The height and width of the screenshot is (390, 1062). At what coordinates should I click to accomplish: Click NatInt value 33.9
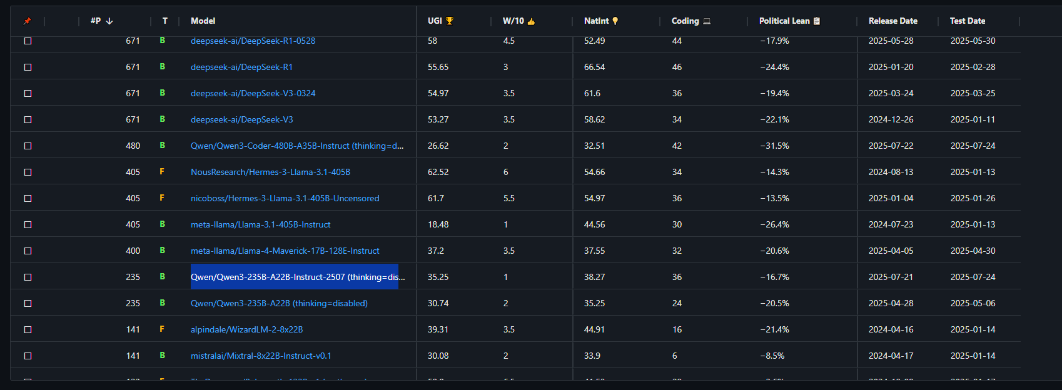(x=592, y=356)
